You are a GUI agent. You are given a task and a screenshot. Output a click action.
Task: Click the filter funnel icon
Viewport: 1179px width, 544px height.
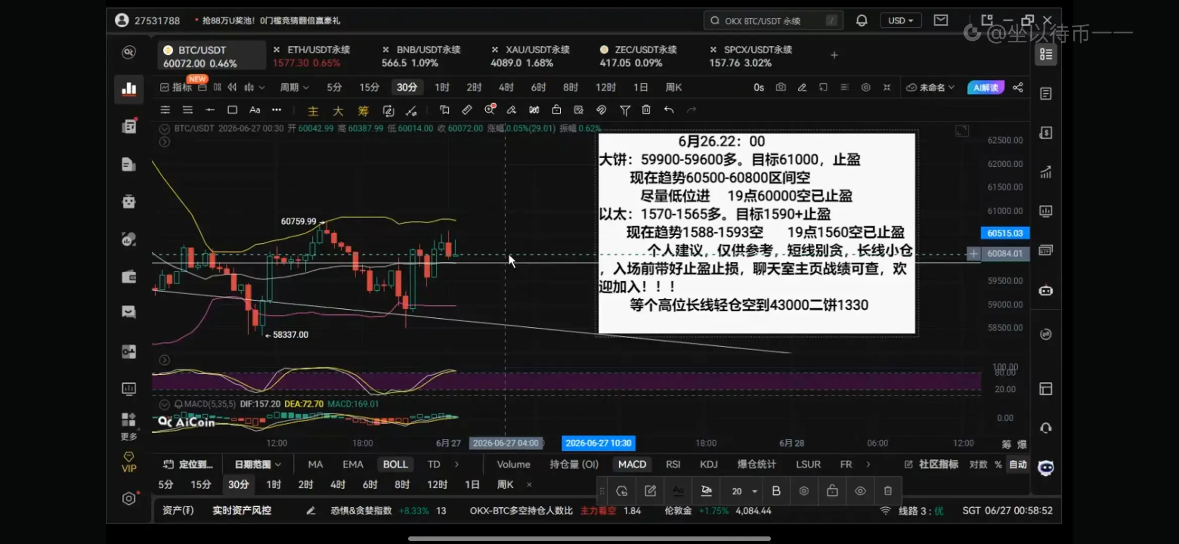pos(625,110)
